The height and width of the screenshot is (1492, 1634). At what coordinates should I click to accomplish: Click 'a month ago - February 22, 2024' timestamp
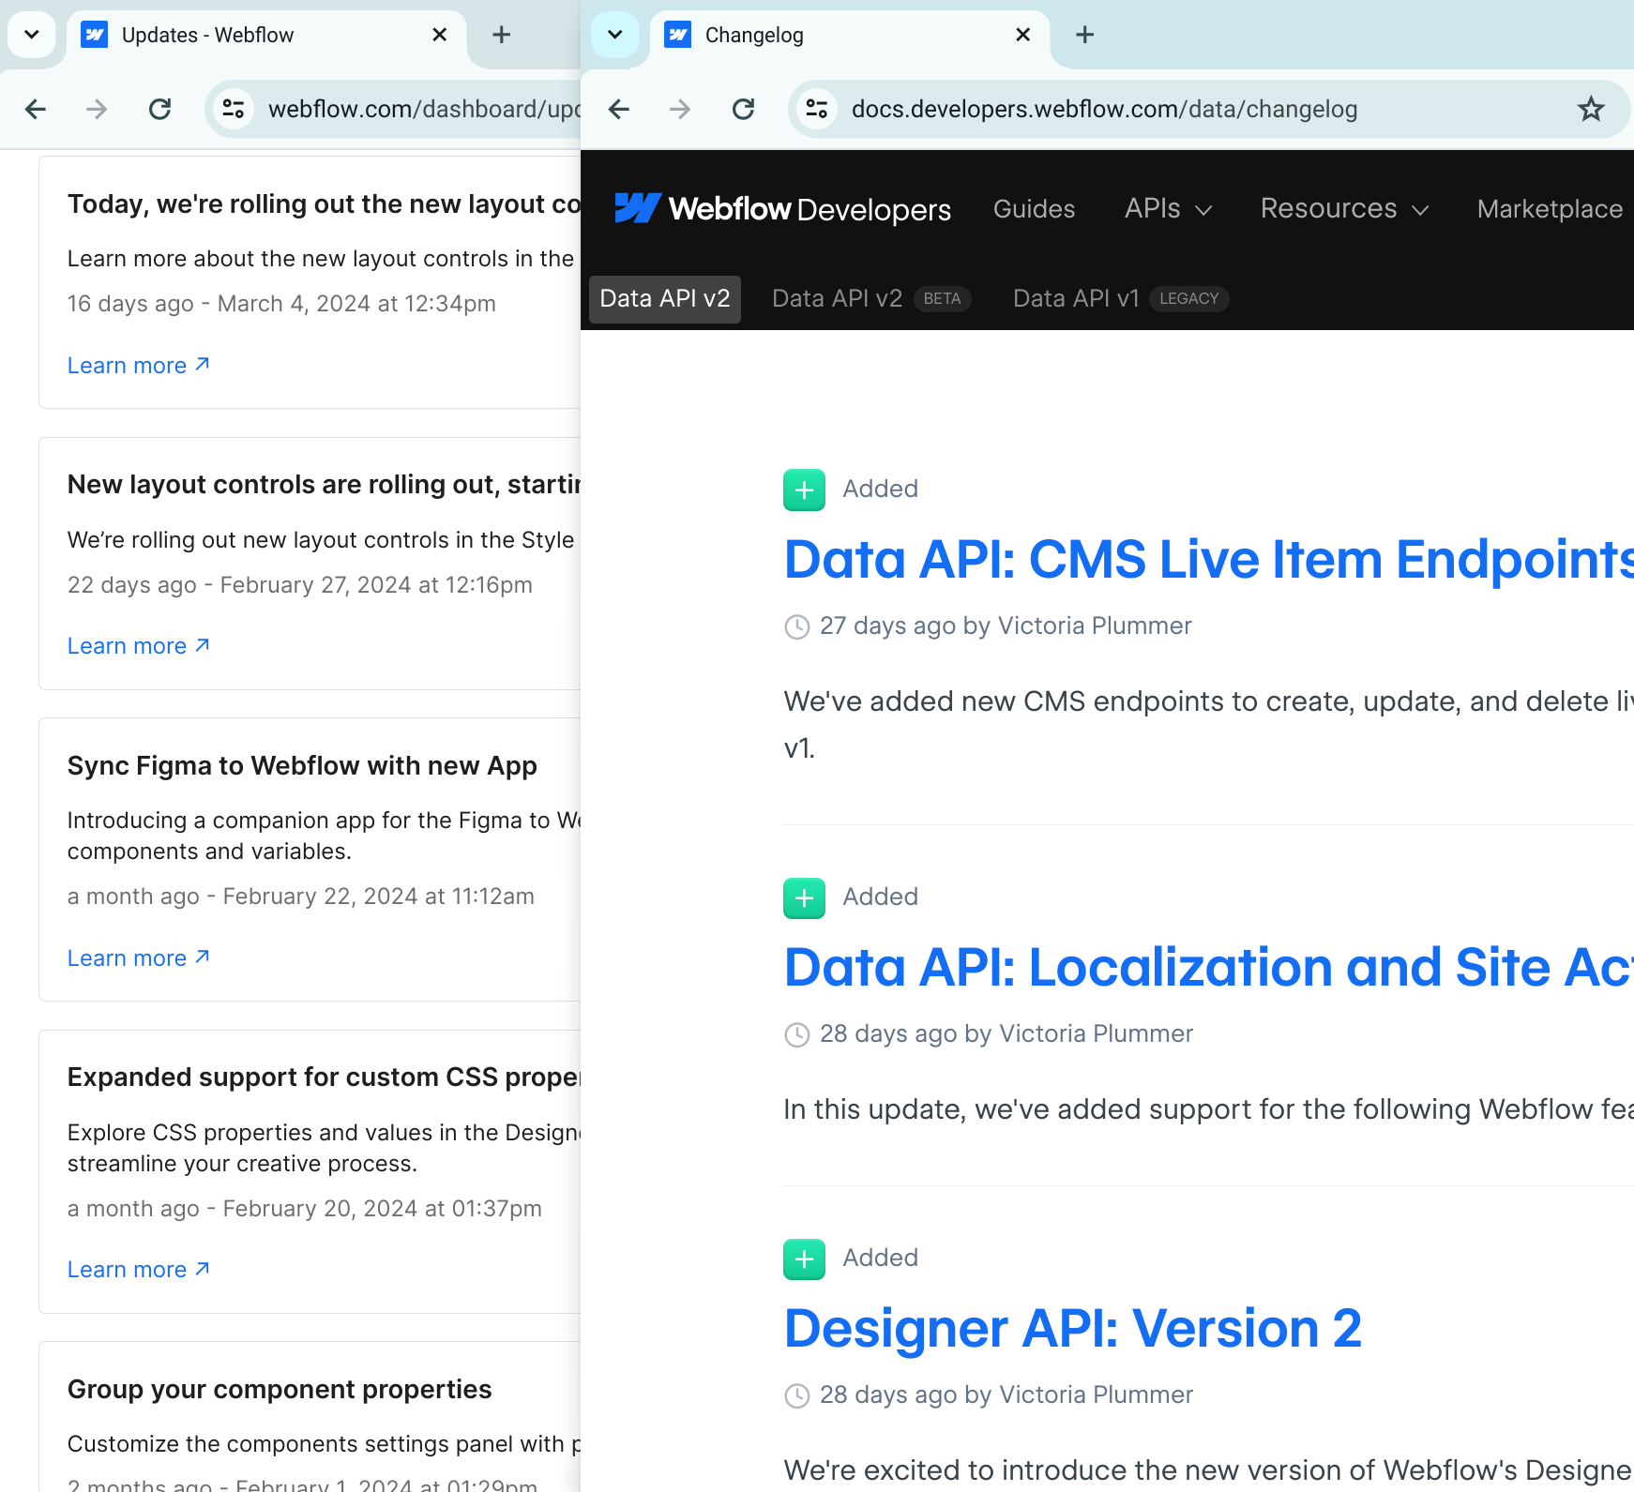click(x=301, y=897)
